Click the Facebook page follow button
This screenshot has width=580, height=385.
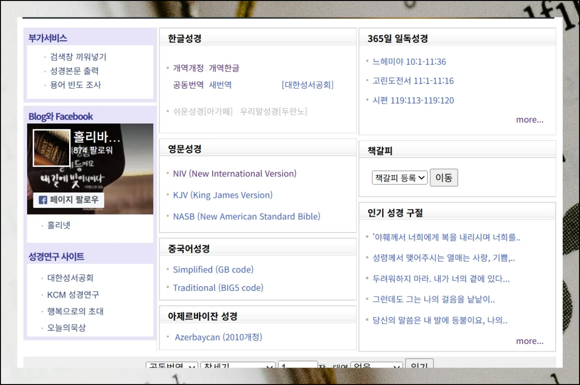tap(69, 200)
